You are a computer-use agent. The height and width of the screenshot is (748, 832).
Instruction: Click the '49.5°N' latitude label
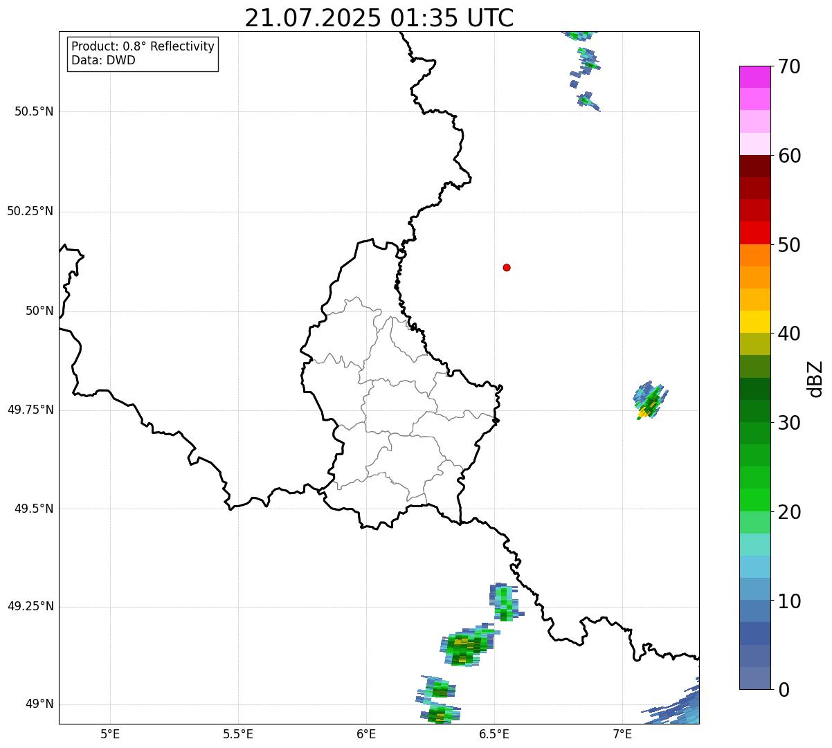tap(34, 509)
